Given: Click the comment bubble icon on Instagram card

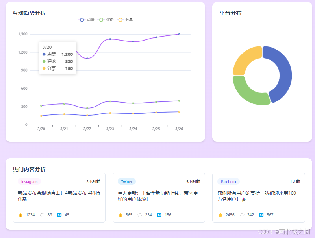Looking at the screenshot, I should 42,215.
